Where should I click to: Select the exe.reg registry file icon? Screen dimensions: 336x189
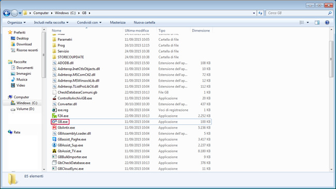click(x=54, y=110)
